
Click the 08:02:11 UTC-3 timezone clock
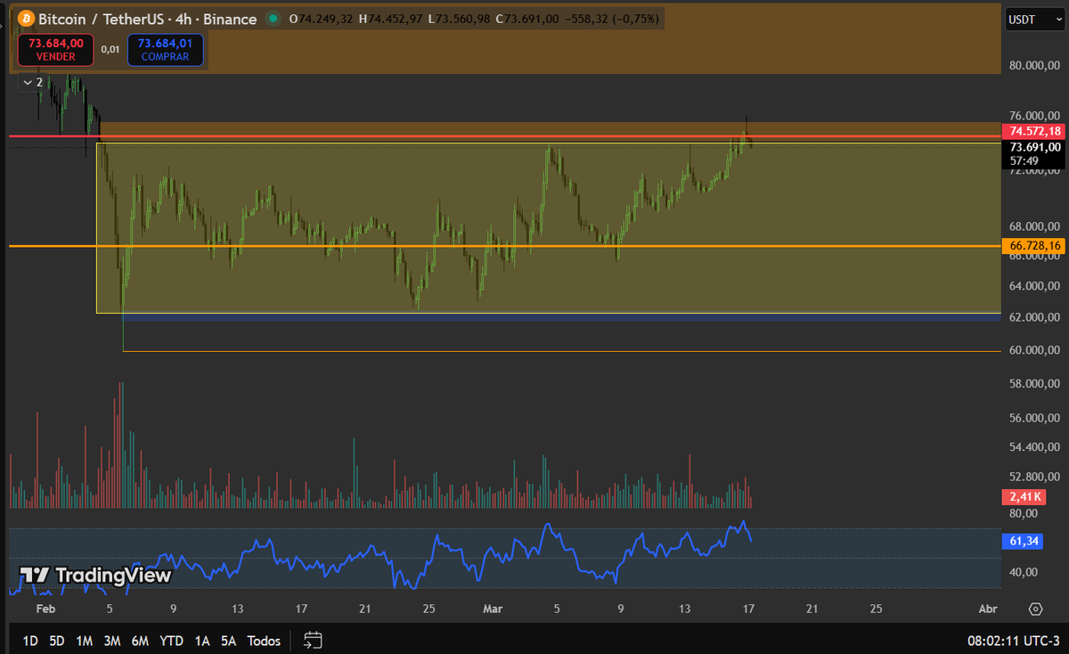1014,641
